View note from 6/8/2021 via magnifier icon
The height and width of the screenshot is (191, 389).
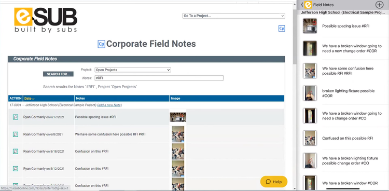16,134
